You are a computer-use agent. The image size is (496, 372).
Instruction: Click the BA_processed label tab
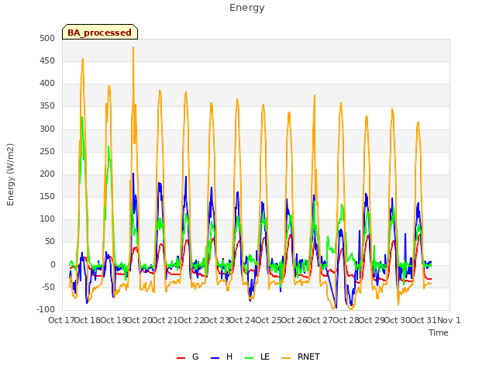point(100,32)
